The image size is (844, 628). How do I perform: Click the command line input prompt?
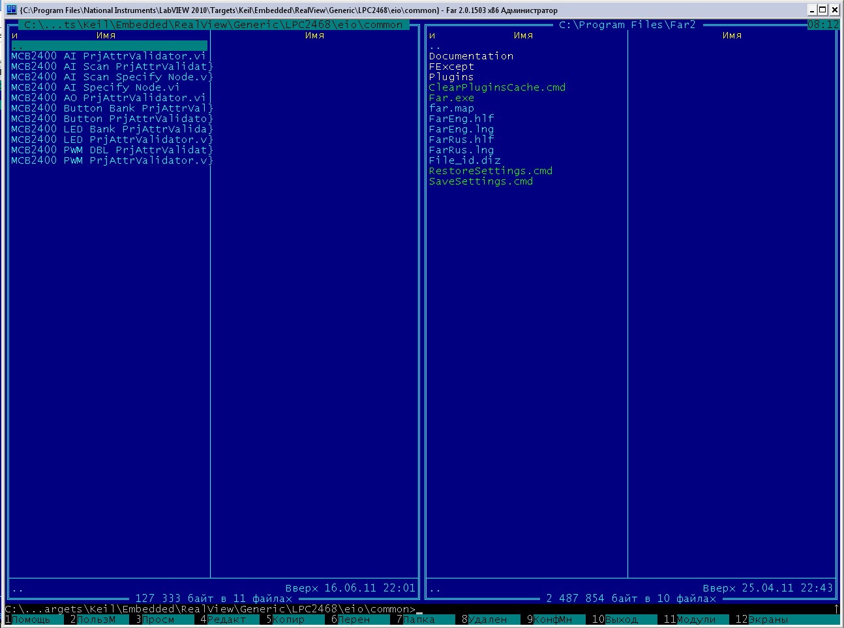[x=522, y=609]
